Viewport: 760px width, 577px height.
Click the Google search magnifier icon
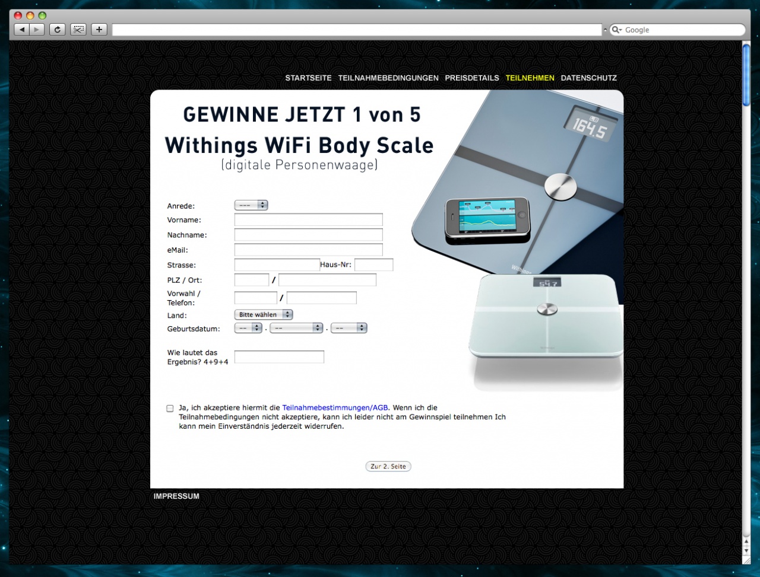617,30
